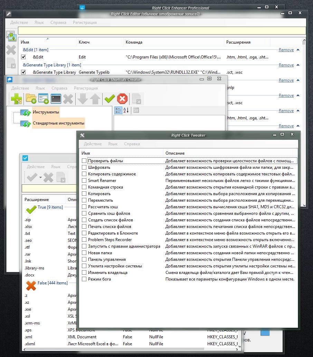Viewport: 313px width, 357px height.
Task: Select the Изменить владельца row
Action: 188,273
